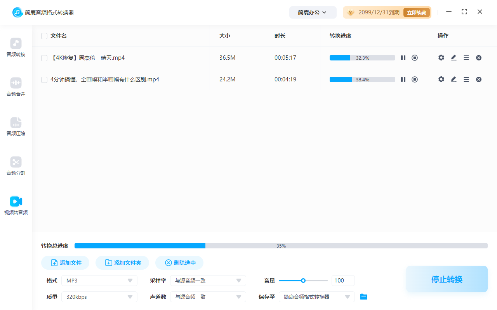This screenshot has height=310, width=497.
Task: Open the 音频分割 feature
Action: (16, 166)
